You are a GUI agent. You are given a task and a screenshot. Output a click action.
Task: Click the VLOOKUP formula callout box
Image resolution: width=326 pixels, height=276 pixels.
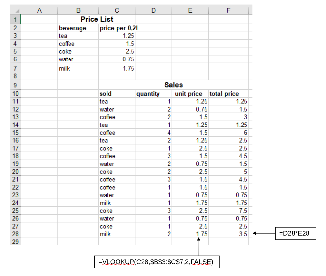157,262
